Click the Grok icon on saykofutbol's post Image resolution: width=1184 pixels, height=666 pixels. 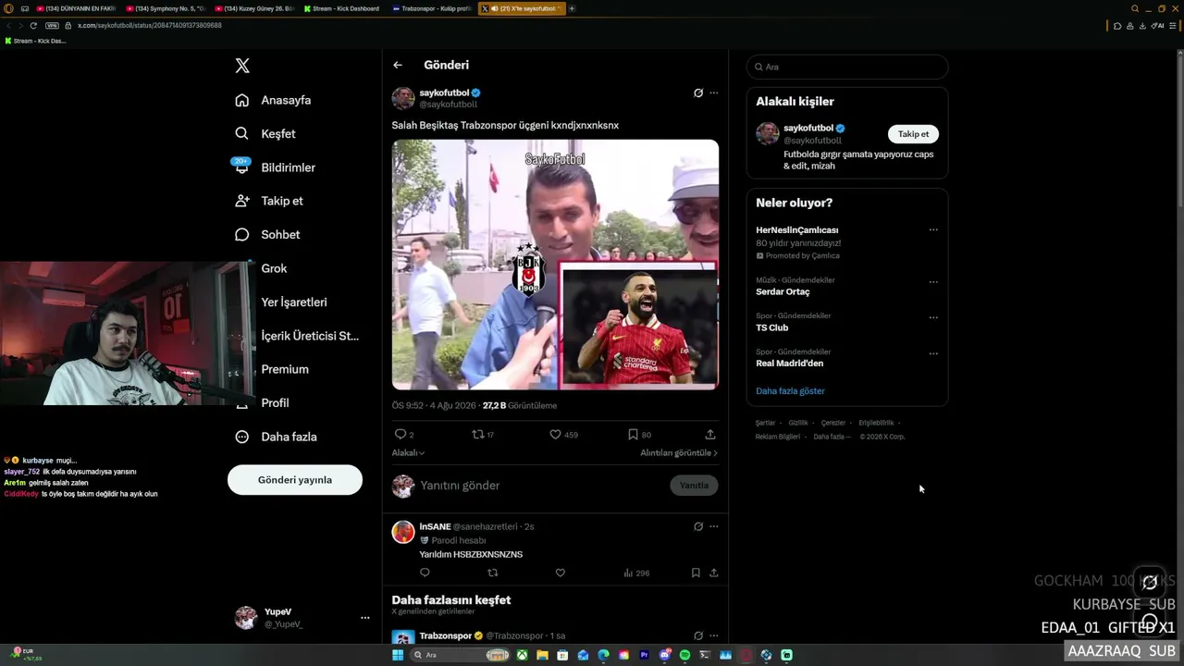tap(698, 92)
